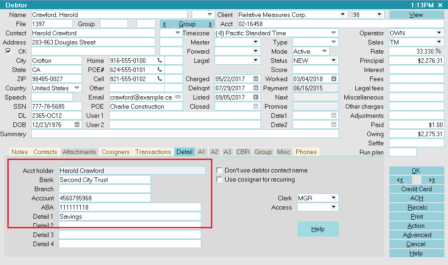Expand the Mode dropdown

coord(324,51)
